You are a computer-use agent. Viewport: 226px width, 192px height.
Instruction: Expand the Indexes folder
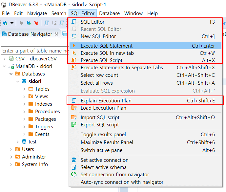point(24,104)
